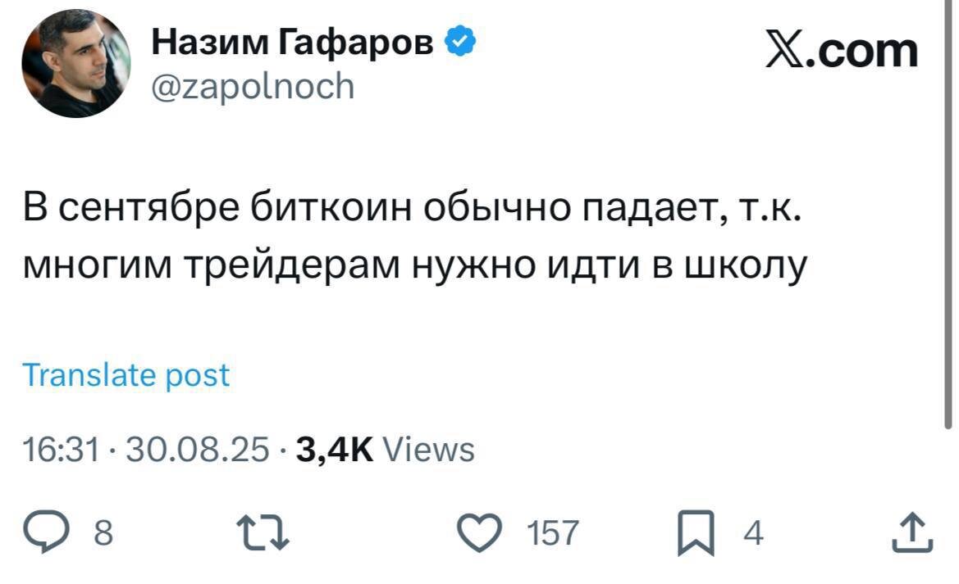
Task: Click the tweet text about биткоин
Action: coord(410,238)
